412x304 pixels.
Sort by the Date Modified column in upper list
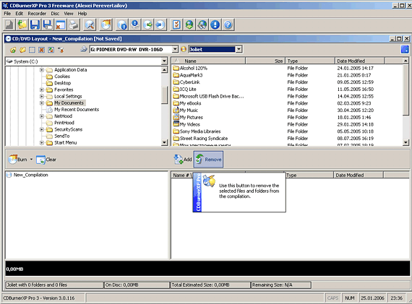pos(360,61)
